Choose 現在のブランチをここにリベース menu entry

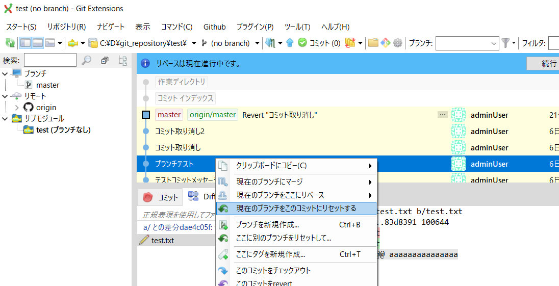point(297,195)
